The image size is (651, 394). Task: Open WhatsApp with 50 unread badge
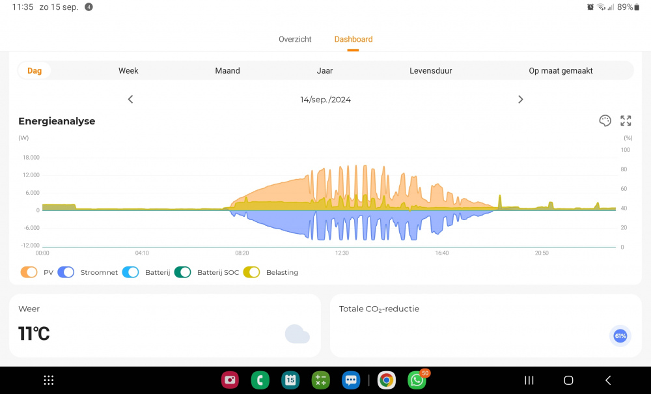pos(417,380)
